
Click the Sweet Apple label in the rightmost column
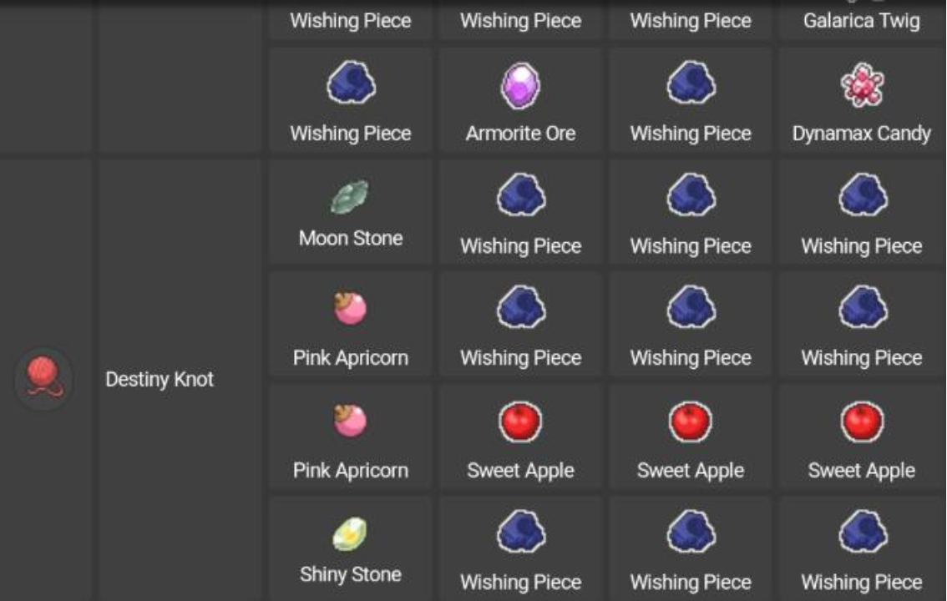861,471
